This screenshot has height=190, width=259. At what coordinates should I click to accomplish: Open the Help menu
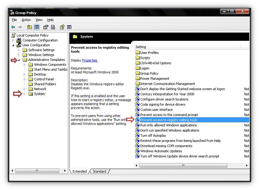50,20
